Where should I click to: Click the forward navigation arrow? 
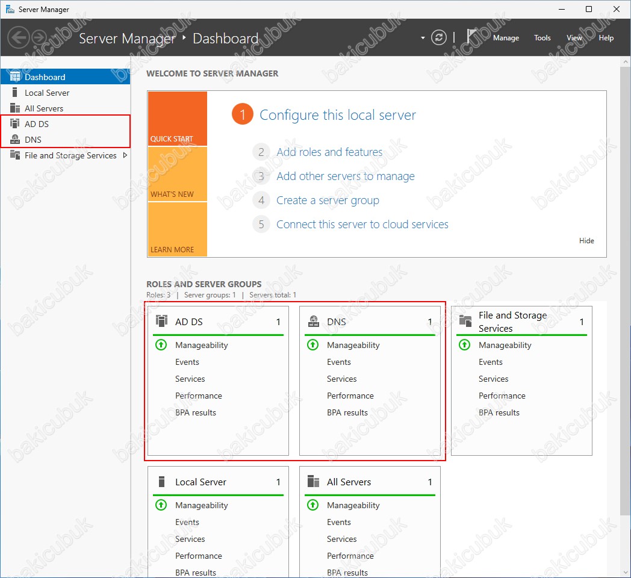coord(39,38)
